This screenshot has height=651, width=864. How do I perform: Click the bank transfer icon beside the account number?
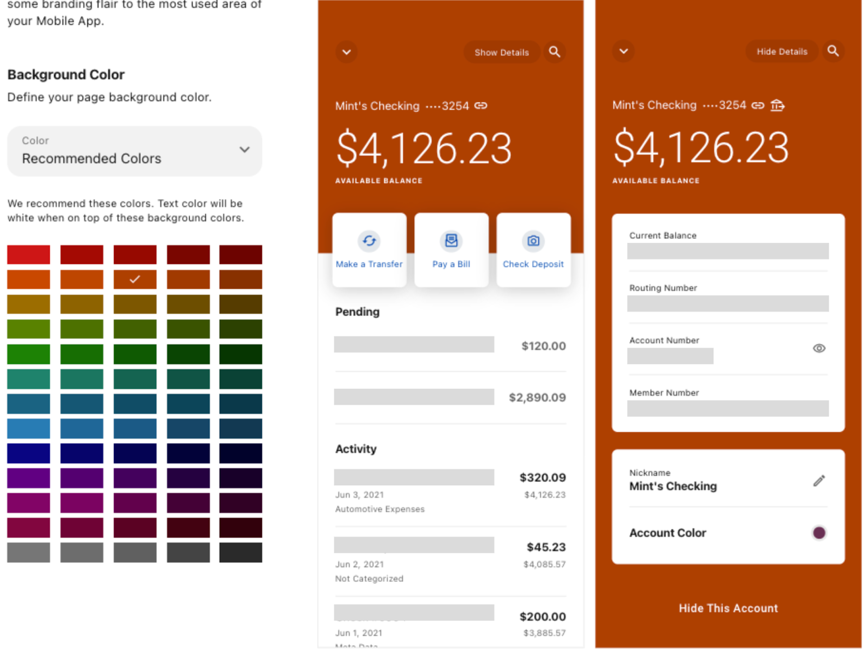(x=778, y=105)
